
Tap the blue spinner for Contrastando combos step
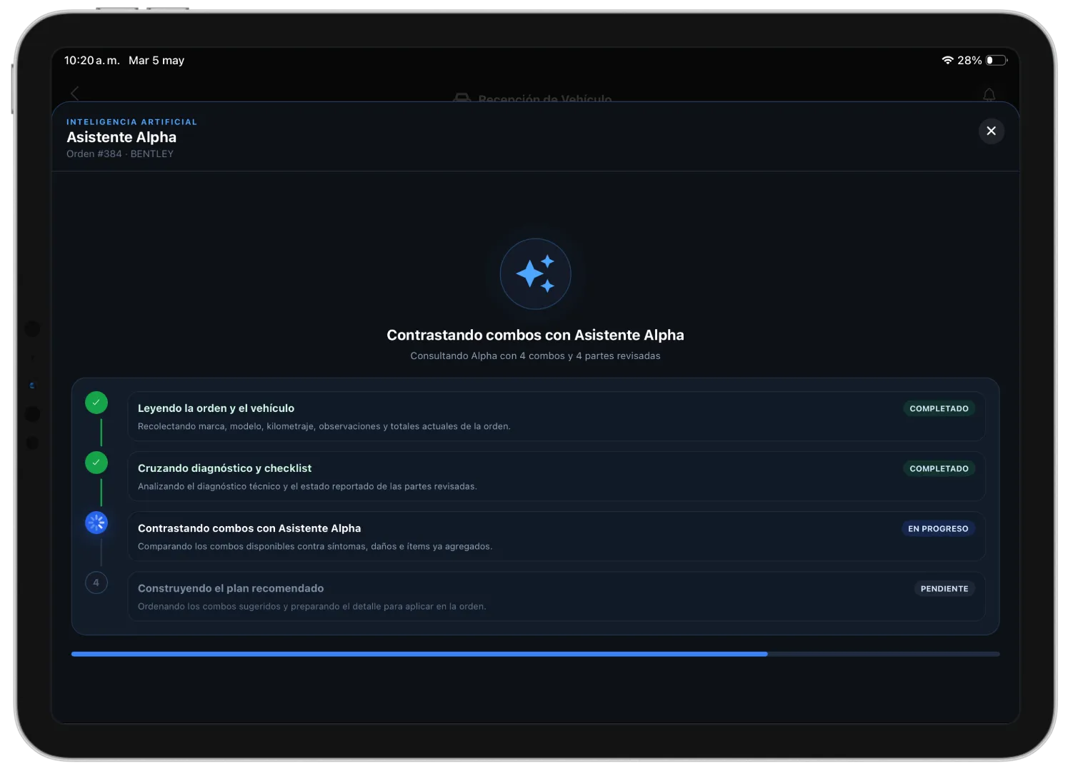tap(96, 523)
